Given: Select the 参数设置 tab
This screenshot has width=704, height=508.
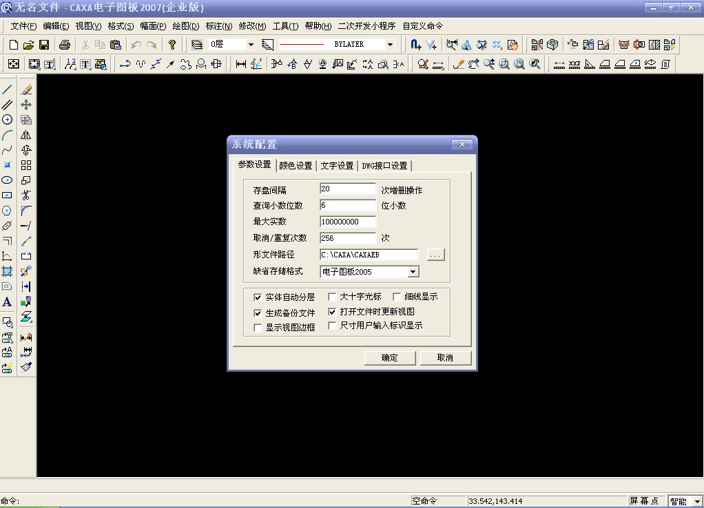Looking at the screenshot, I should coord(255,165).
